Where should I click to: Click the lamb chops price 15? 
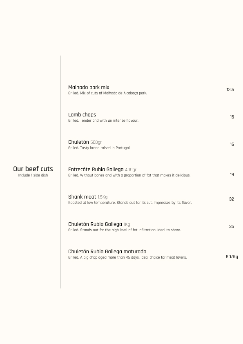tap(232, 117)
